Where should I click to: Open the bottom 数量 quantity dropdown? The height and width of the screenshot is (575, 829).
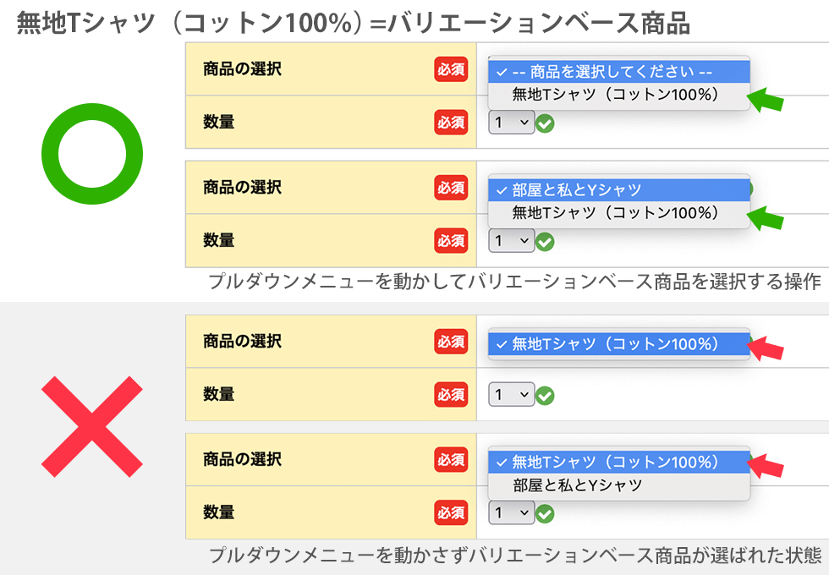(511, 512)
